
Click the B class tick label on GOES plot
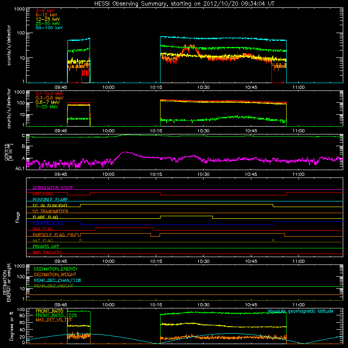(x=23, y=146)
